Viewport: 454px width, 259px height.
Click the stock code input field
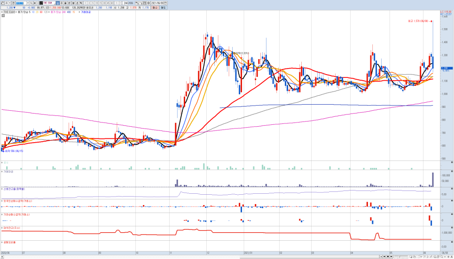21,3
